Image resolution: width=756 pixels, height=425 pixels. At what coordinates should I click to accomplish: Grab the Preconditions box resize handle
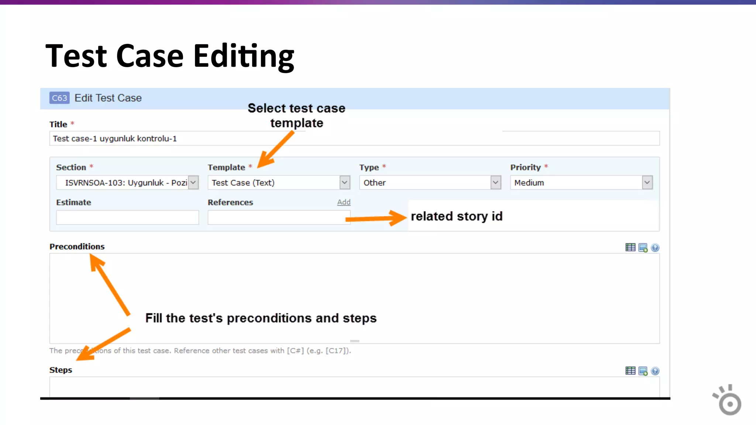[354, 341]
